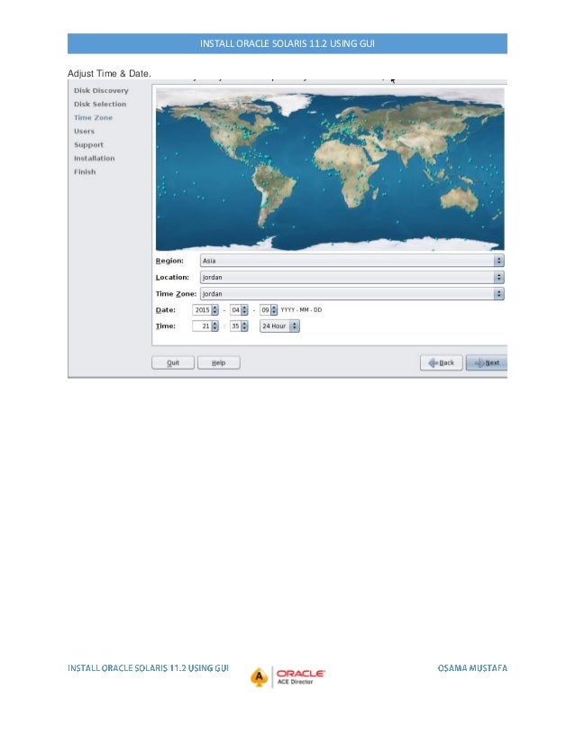Select Disk Discovery step in sidebar
This screenshot has height=745, width=575.
coord(101,90)
